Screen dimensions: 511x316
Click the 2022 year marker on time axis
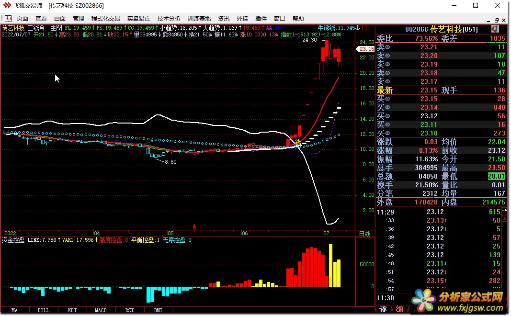pyautogui.click(x=10, y=233)
